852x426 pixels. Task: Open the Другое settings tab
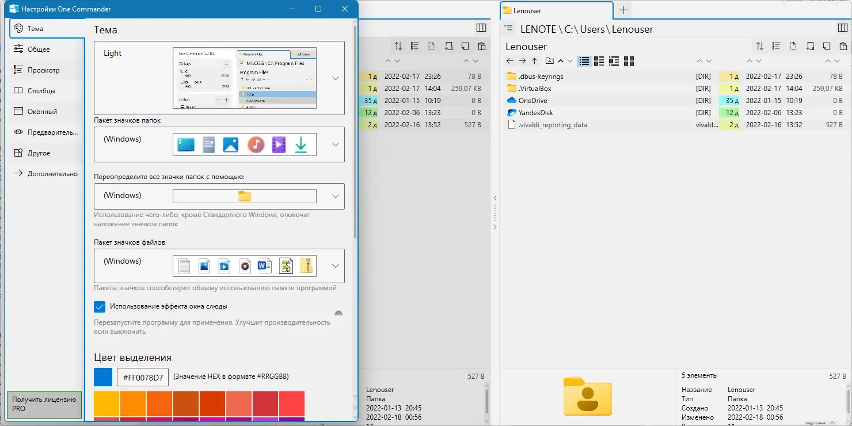tap(47, 153)
